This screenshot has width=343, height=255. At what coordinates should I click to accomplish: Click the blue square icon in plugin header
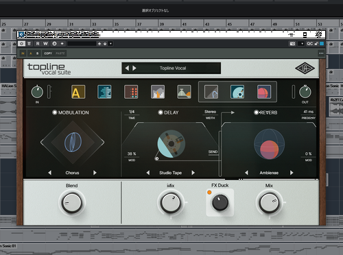(x=322, y=44)
